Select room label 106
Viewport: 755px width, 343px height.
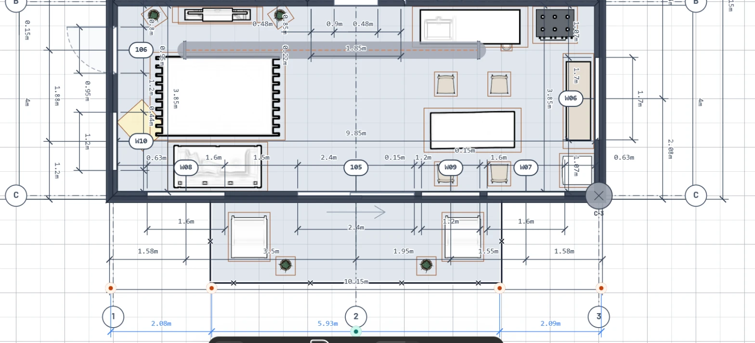pos(141,50)
